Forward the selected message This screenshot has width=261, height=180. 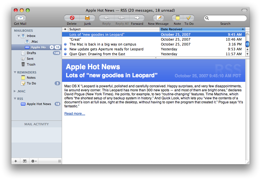point(137,18)
